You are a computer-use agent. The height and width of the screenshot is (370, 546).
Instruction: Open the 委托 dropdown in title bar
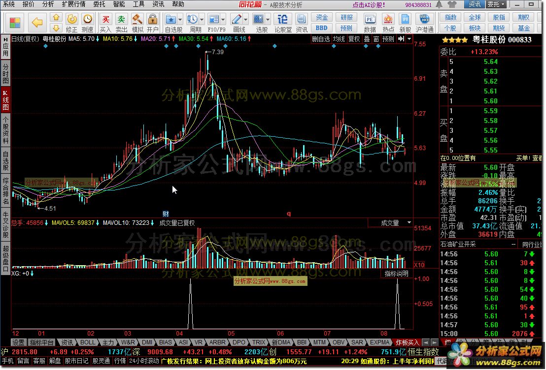click(x=496, y=4)
